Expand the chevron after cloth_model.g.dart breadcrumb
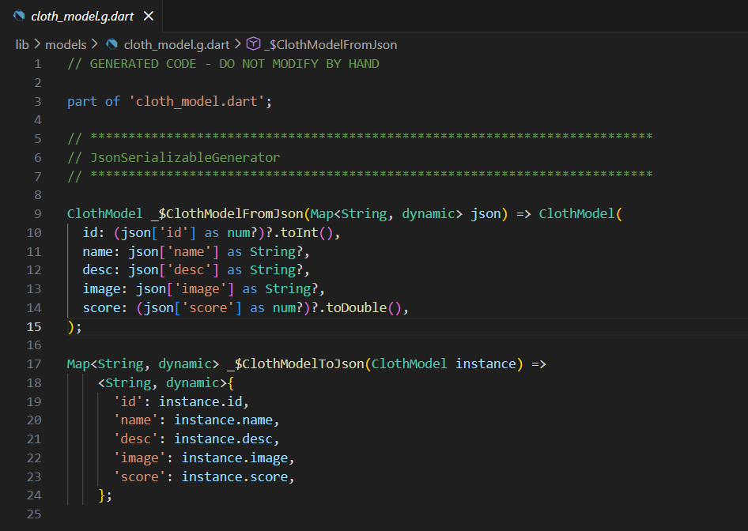Screen dimensions: 748x531 [237, 44]
